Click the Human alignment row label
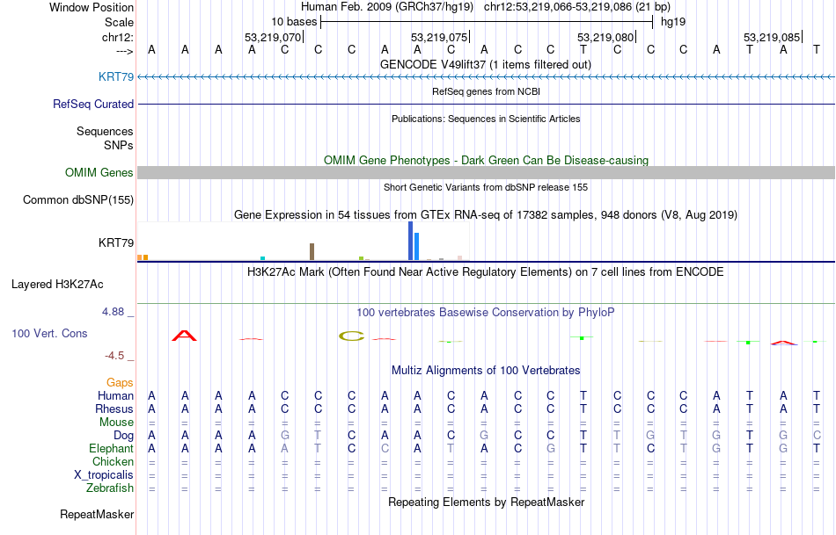 point(115,395)
